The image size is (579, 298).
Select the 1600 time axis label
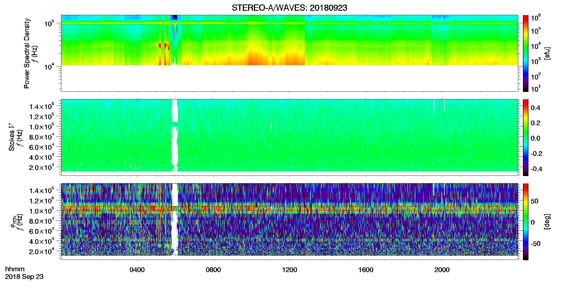[366, 270]
